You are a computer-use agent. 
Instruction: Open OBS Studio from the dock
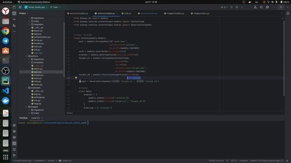pos(5,71)
